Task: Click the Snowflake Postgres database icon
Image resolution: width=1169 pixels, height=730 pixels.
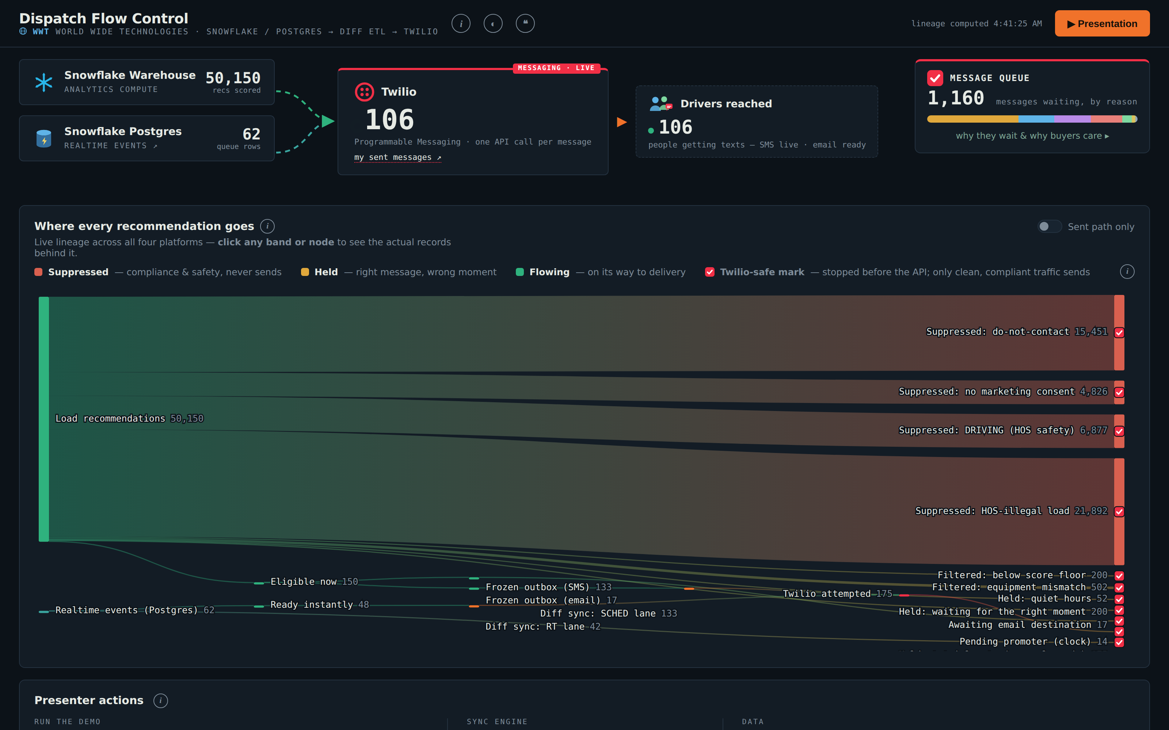Action: click(43, 139)
